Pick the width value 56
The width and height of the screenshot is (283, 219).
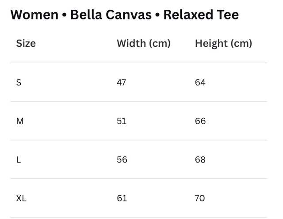[x=122, y=160]
